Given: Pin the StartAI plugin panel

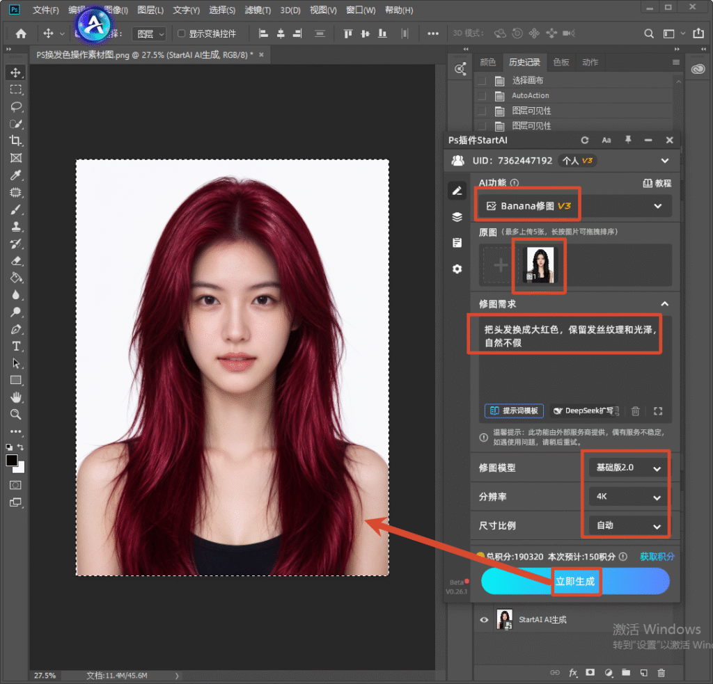Looking at the screenshot, I should tap(628, 140).
